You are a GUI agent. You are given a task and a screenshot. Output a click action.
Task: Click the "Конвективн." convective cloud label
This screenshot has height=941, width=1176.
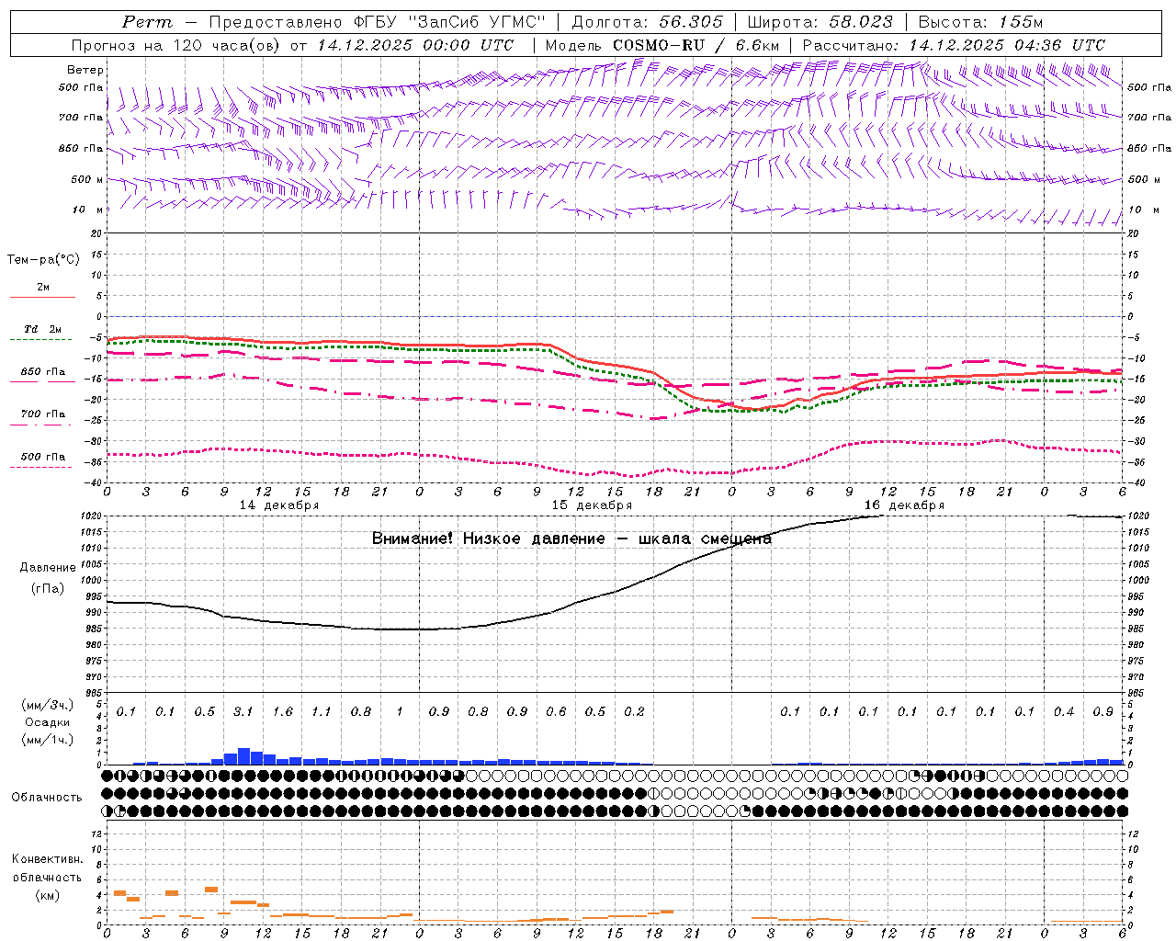(x=48, y=859)
